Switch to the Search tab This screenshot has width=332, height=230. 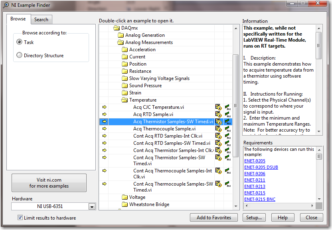pos(41,20)
